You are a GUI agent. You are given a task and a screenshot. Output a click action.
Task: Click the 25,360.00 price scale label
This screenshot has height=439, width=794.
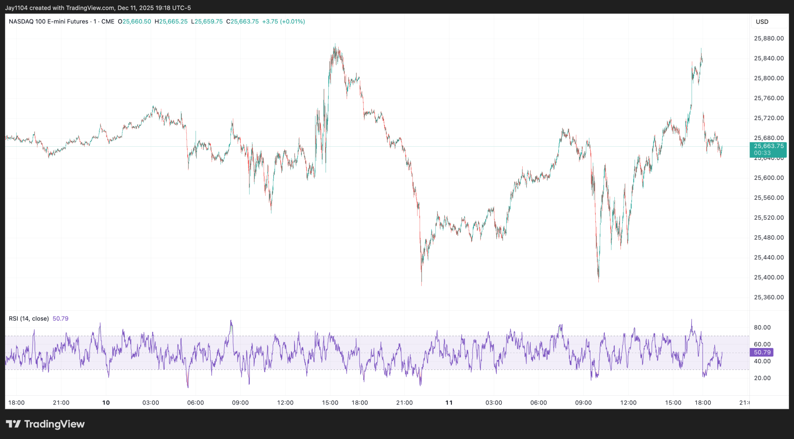point(769,297)
